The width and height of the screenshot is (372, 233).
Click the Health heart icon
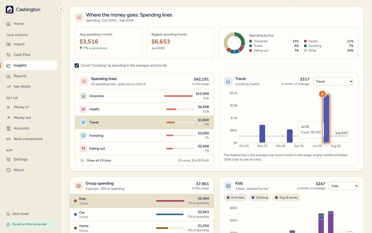pos(83,109)
